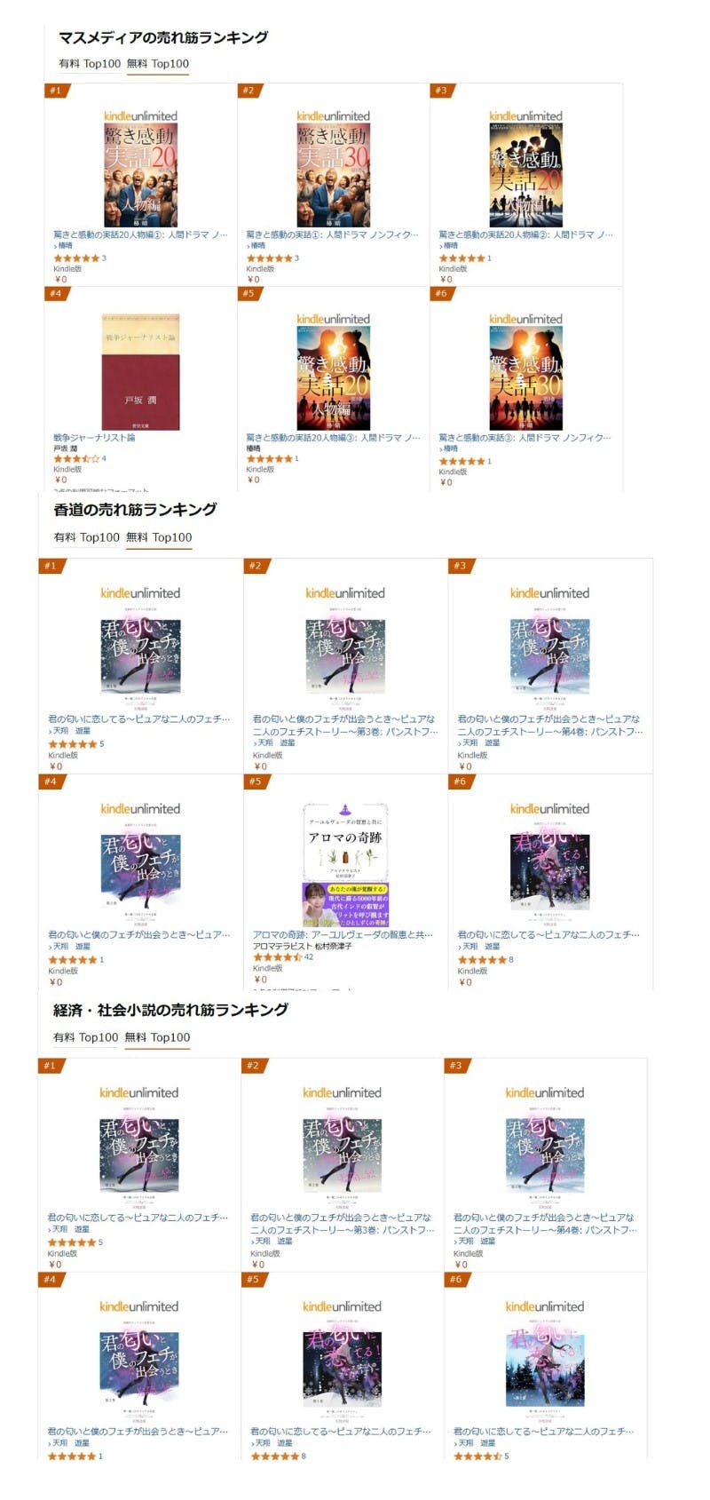This screenshot has width=710, height=1500.
Task: Click star rating of #1 マスメディア book
Action: 76,258
